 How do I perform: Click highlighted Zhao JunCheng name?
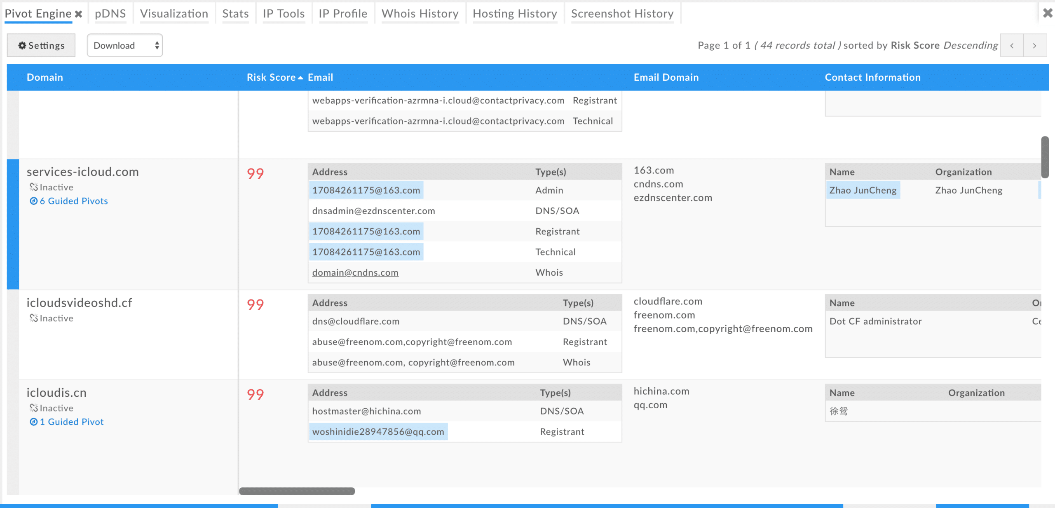pyautogui.click(x=863, y=190)
